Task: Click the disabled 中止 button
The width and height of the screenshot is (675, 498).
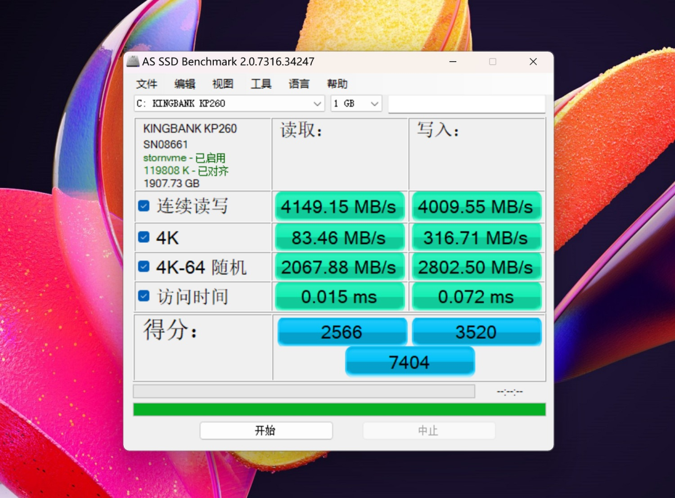Action: pyautogui.click(x=429, y=431)
